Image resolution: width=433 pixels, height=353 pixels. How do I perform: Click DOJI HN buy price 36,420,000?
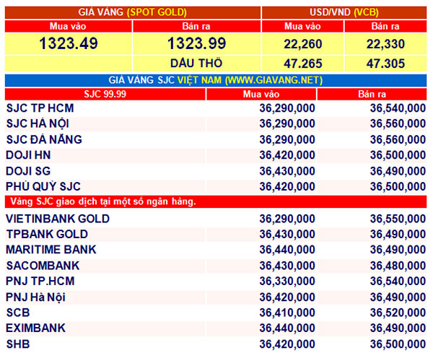click(287, 155)
